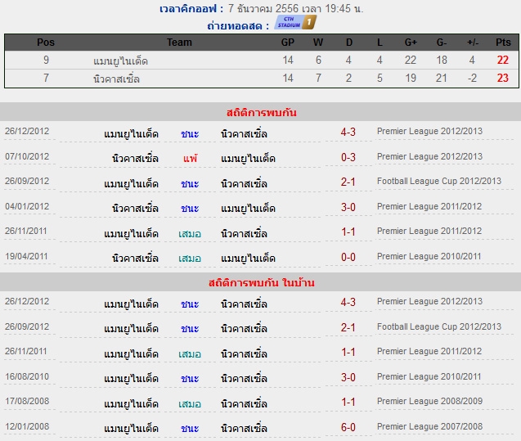Viewport: 521px width, 441px height.
Task: Click 'Premier League 2010/2011' on 16/08/2010 row
Action: tap(429, 376)
